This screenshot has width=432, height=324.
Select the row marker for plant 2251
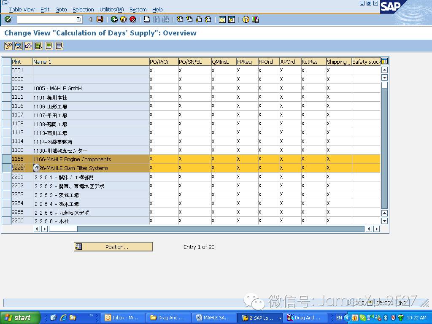coord(6,177)
